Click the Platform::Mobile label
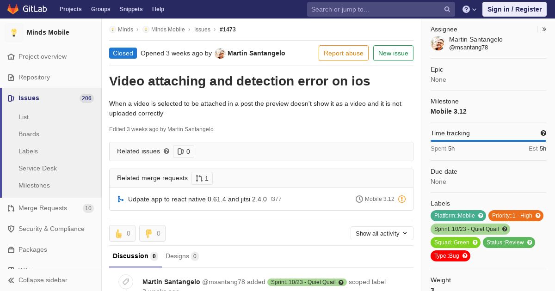555x291 pixels. pos(459,216)
